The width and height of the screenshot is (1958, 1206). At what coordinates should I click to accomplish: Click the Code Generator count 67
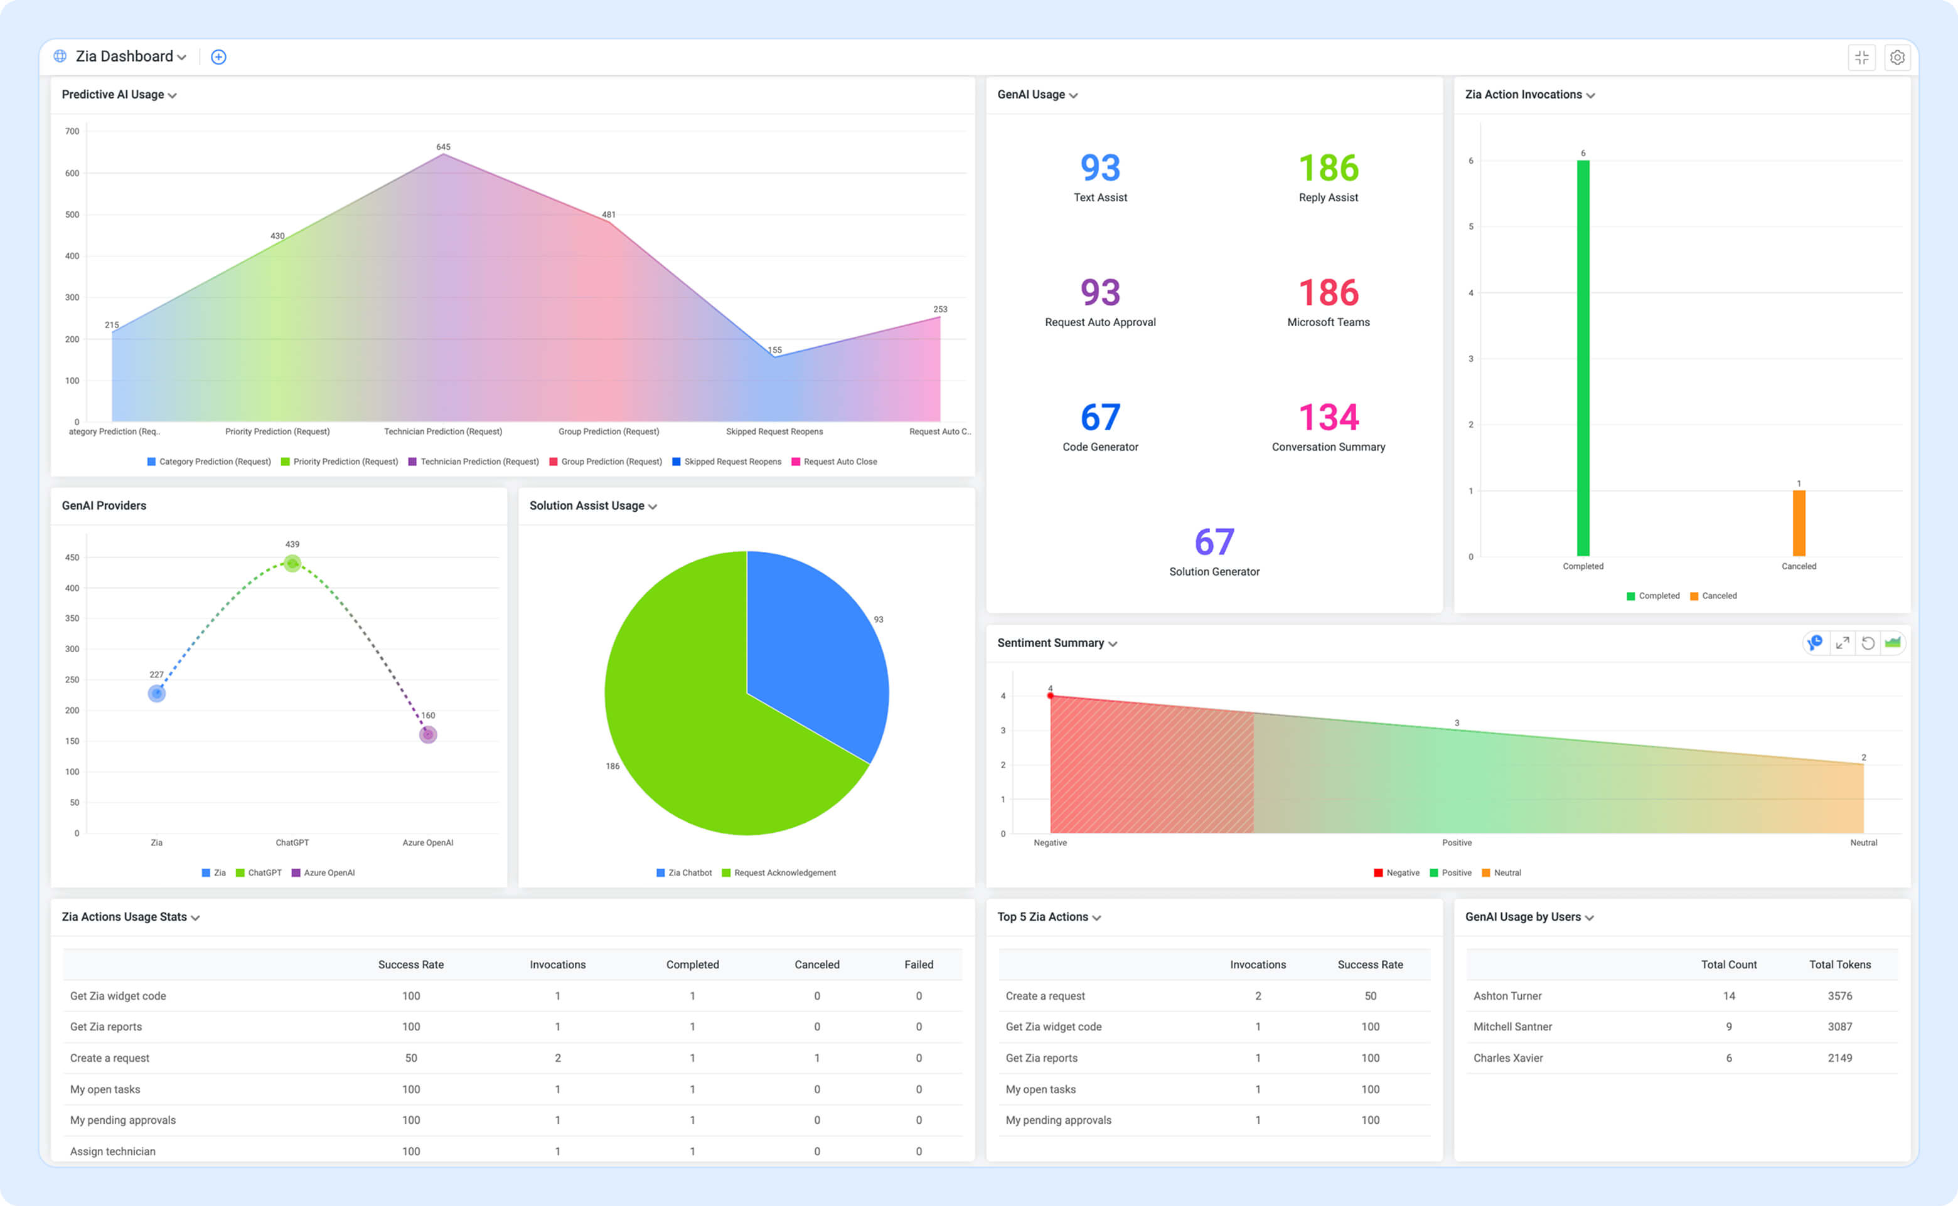(x=1100, y=417)
